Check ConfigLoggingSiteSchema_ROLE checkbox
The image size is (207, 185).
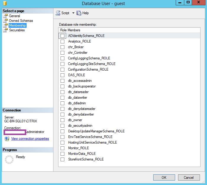[x=62, y=64]
